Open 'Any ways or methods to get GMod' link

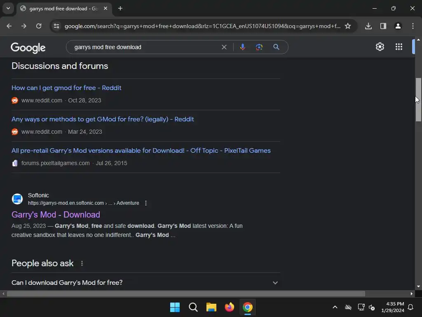point(103,119)
